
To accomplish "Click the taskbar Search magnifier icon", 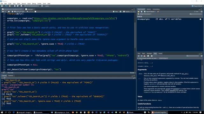I will [6, 112].
